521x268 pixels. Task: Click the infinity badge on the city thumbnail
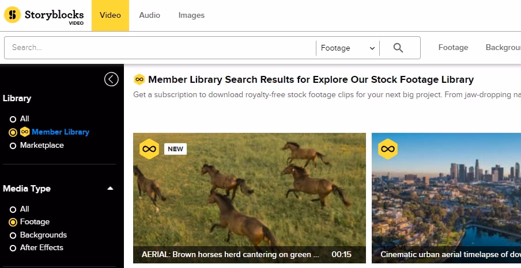point(388,149)
